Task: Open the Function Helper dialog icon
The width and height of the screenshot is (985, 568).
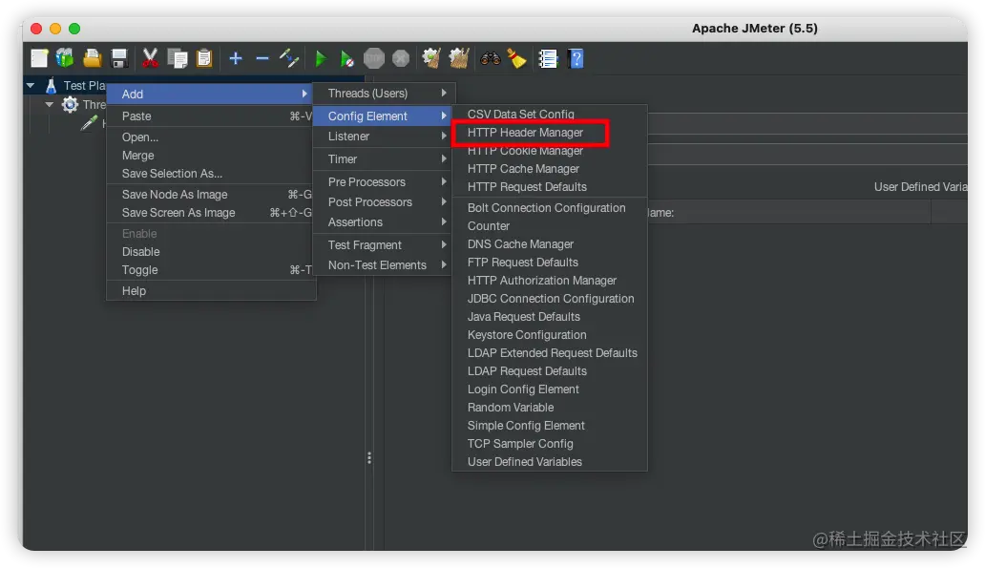Action: pyautogui.click(x=548, y=58)
